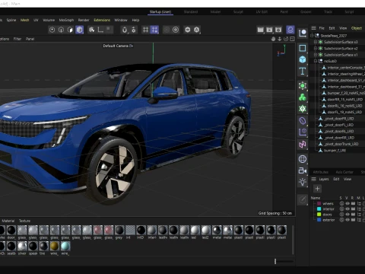Toggle solo for the wheels layer

pos(341,203)
